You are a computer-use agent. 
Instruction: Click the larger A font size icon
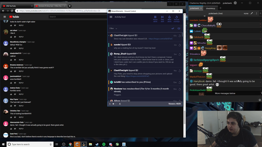pos(120,104)
